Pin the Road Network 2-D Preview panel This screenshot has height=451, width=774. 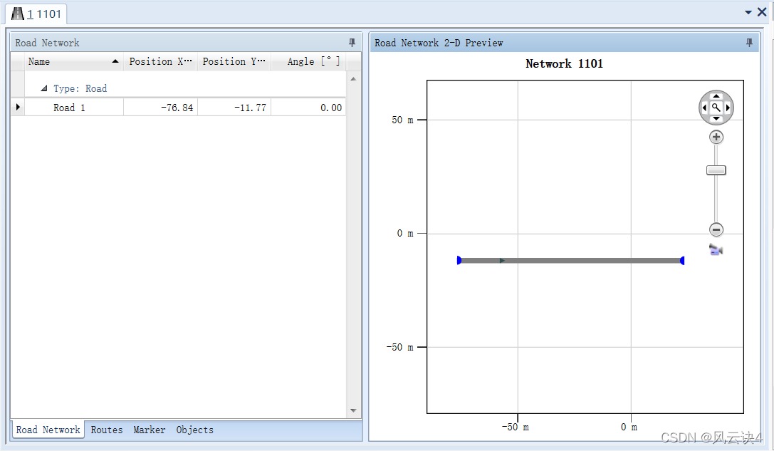(749, 43)
